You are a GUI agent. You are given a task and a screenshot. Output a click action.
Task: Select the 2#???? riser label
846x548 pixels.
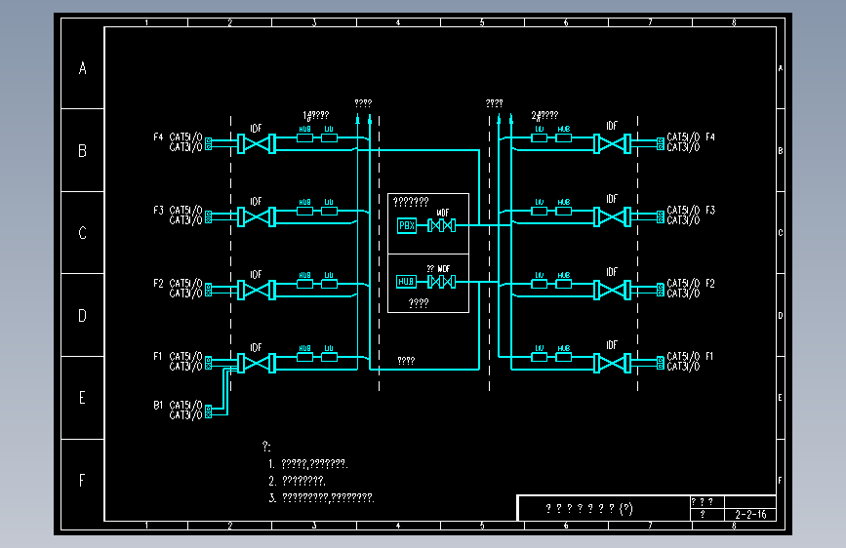coord(544,115)
